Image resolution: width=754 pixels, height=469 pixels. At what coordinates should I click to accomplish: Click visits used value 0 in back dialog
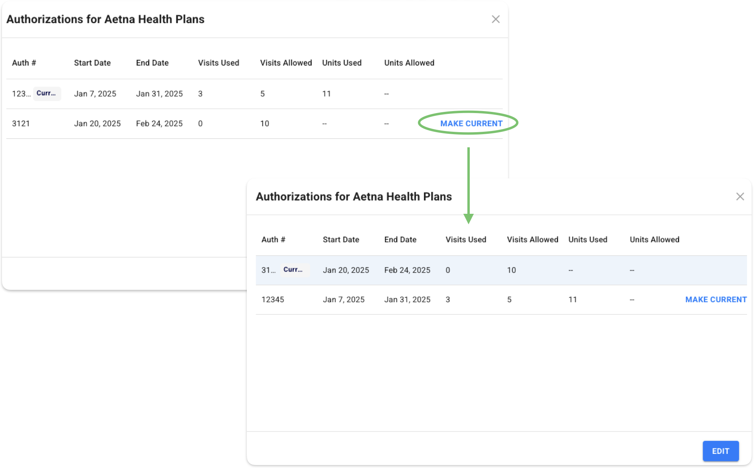(x=200, y=123)
